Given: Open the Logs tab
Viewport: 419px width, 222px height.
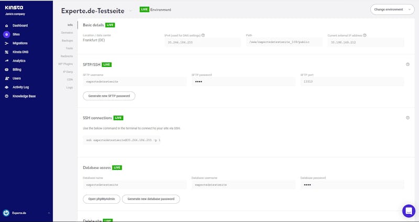Looking at the screenshot, I should (70, 87).
